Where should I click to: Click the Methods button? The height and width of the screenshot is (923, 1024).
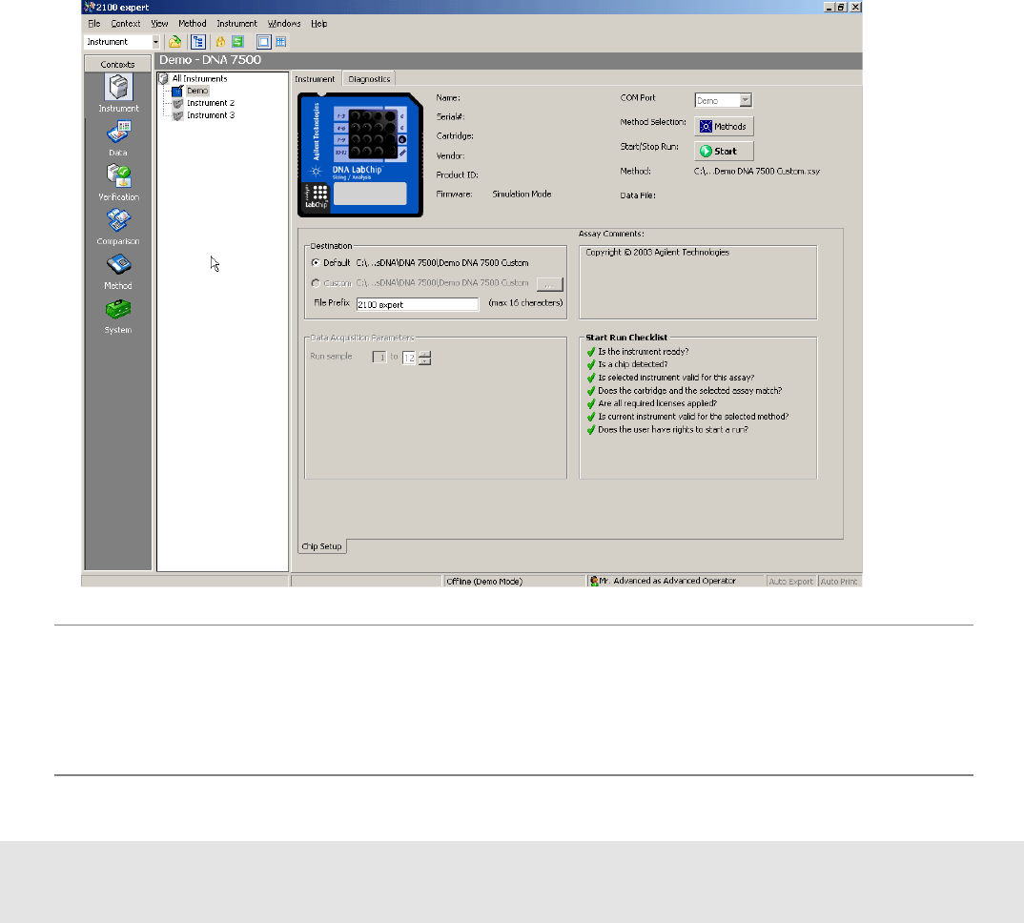pos(724,126)
